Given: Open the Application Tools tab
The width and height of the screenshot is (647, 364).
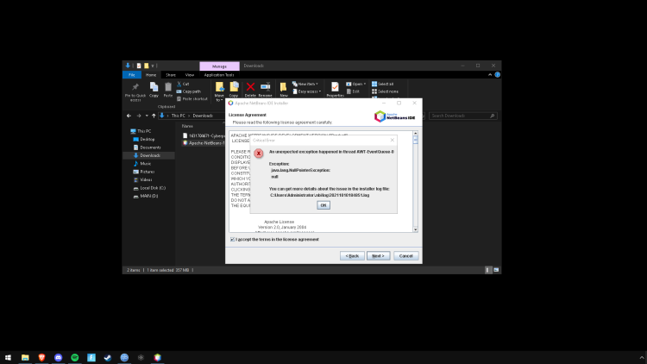Looking at the screenshot, I should [219, 75].
